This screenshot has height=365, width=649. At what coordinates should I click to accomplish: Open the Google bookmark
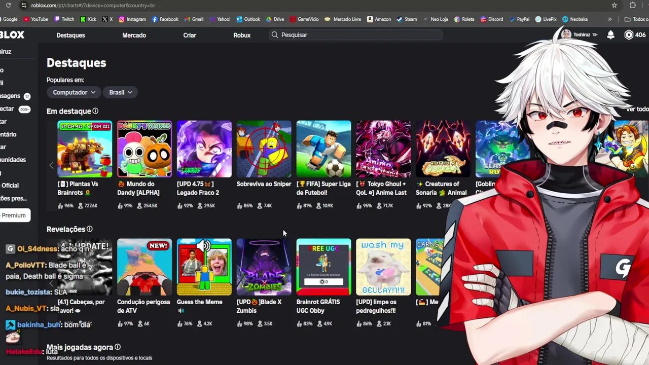pyautogui.click(x=9, y=19)
